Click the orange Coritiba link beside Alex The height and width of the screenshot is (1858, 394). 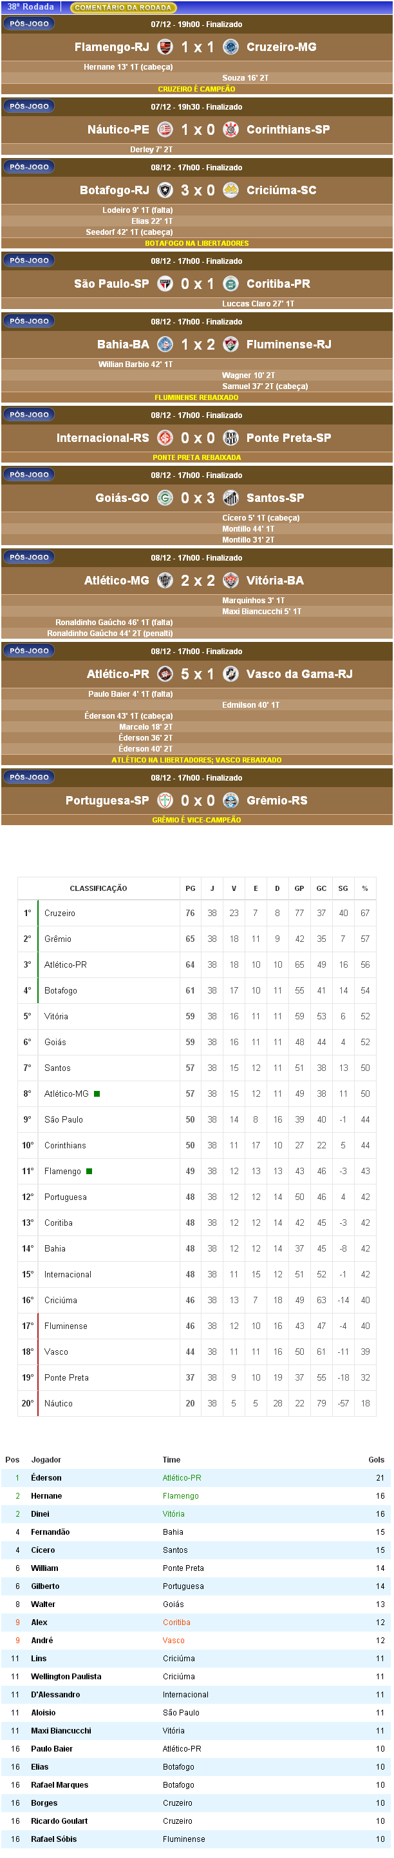click(176, 1622)
